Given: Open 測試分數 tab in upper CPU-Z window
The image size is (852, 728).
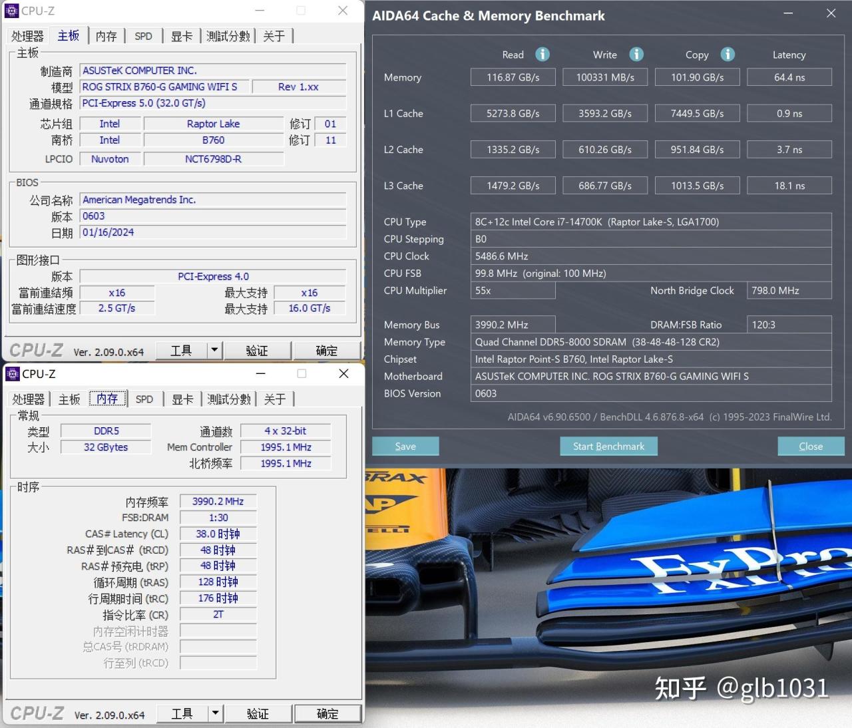Looking at the screenshot, I should [x=228, y=36].
